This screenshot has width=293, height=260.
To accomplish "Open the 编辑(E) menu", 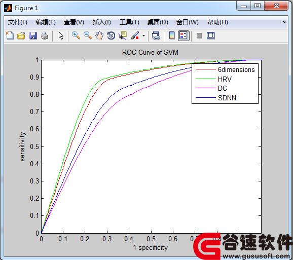I will click(x=46, y=22).
